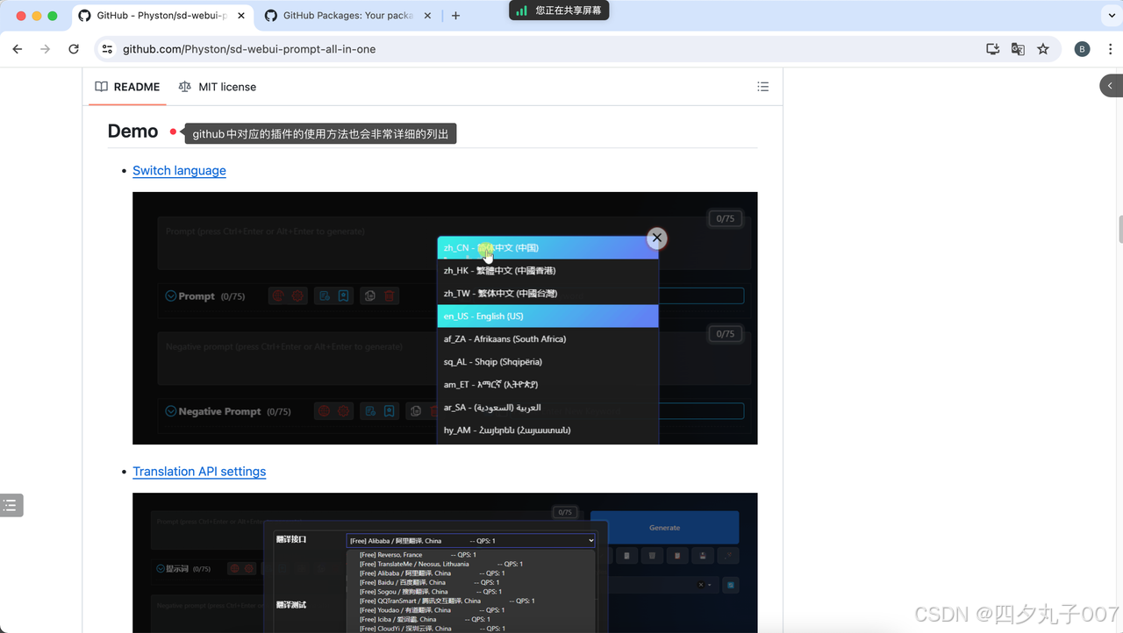Click the address bar URL

coord(249,49)
